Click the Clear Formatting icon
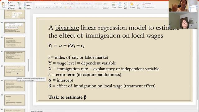Screen dimensions: 199x112 pos(72,4)
